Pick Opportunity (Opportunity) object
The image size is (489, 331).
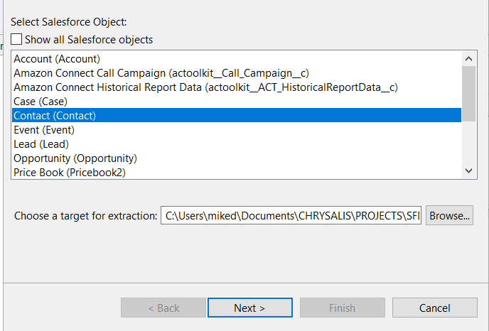coord(237,158)
